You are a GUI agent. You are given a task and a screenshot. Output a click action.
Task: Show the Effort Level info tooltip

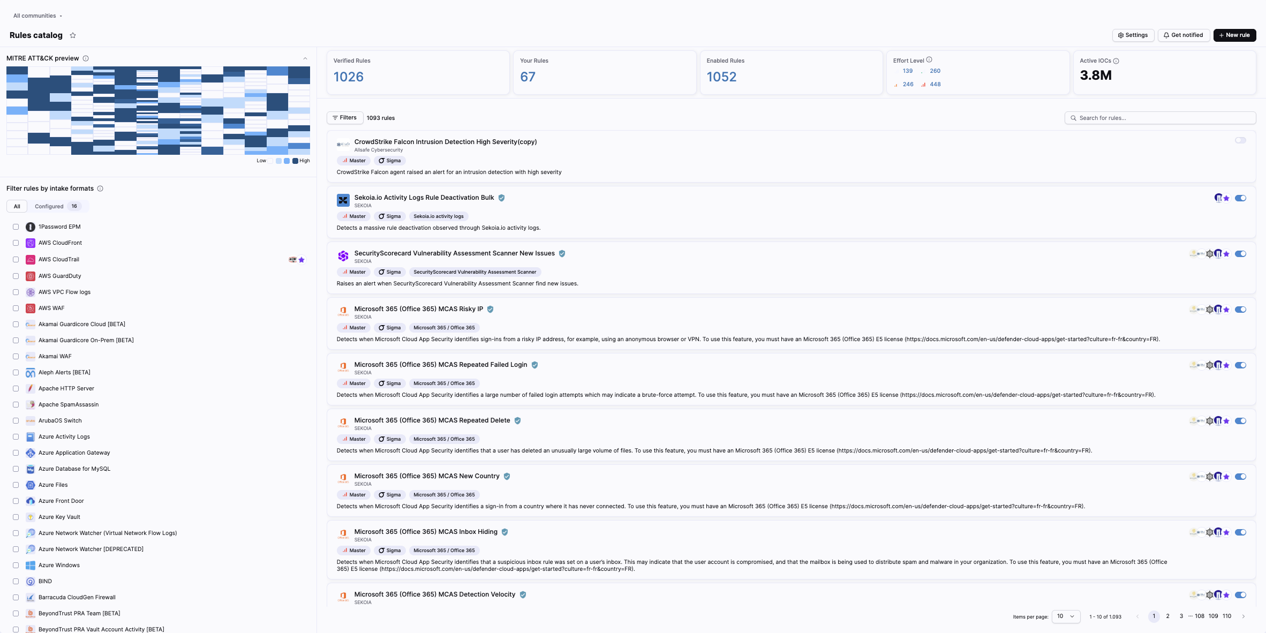929,60
